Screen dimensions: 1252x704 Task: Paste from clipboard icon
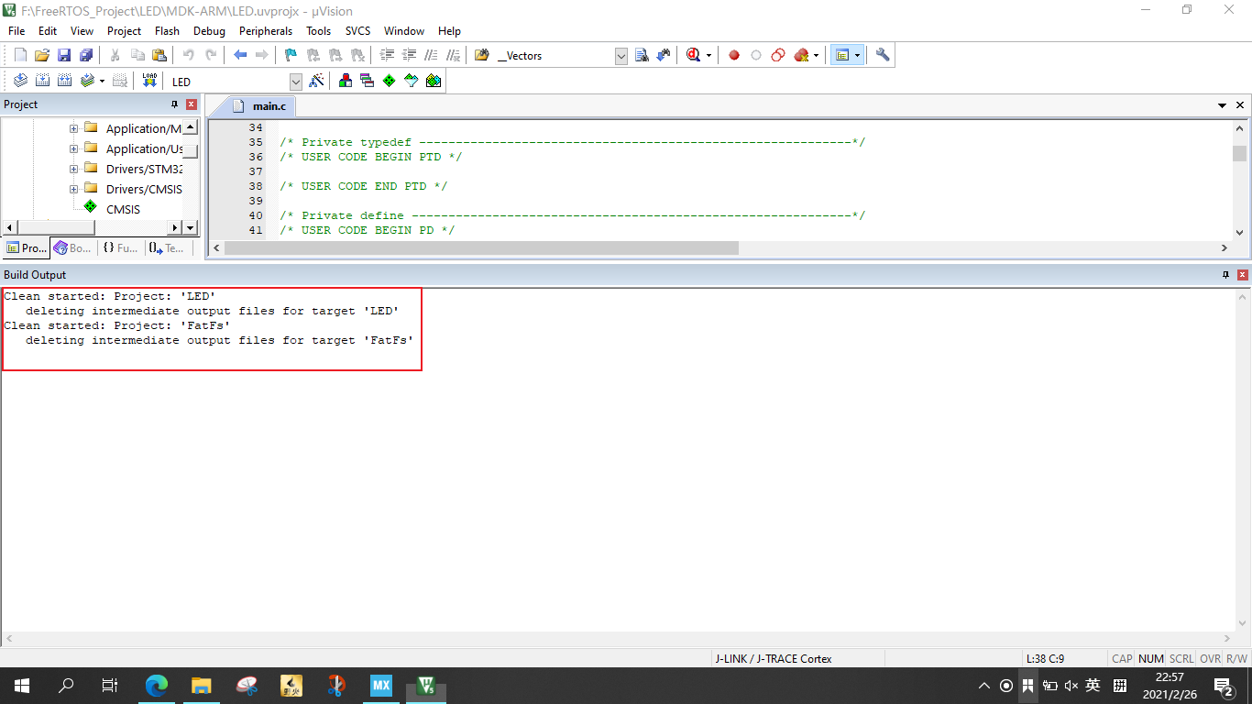[159, 55]
